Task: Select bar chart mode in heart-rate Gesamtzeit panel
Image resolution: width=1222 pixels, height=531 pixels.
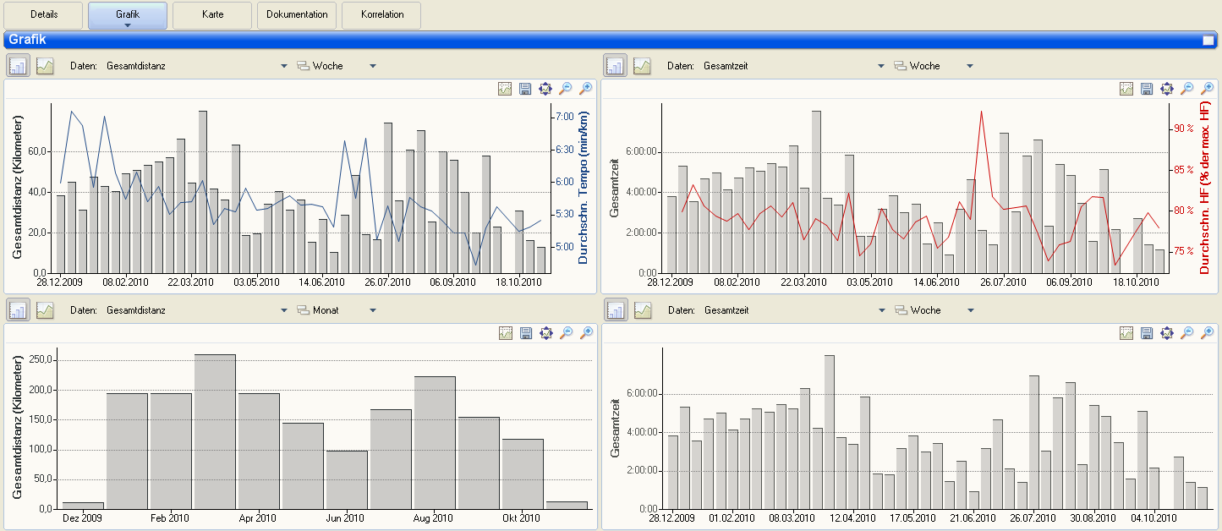Action: tap(616, 65)
